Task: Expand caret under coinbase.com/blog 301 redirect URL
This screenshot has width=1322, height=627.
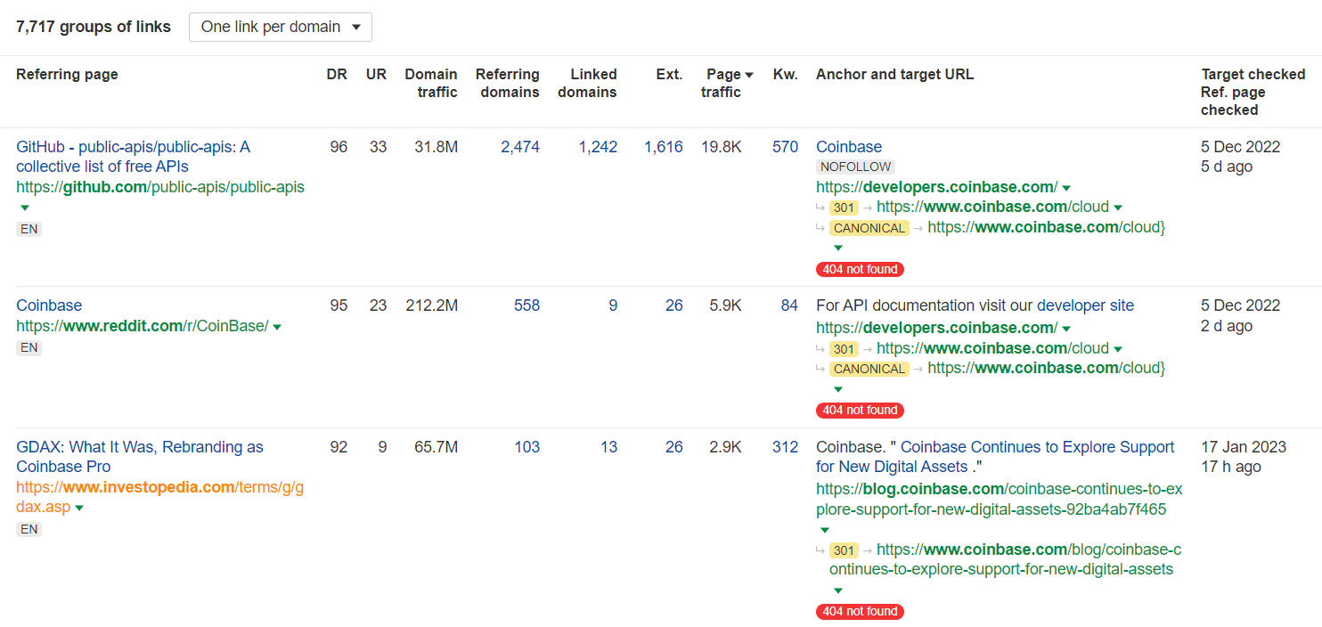Action: (837, 590)
